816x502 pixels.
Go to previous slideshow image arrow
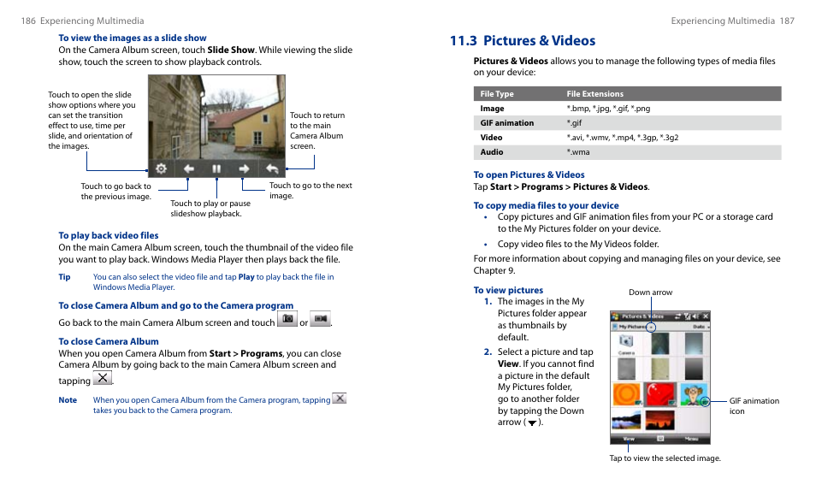tap(188, 168)
